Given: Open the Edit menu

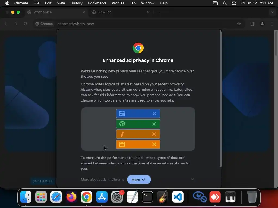Looking at the screenshot, I should (x=48, y=3).
